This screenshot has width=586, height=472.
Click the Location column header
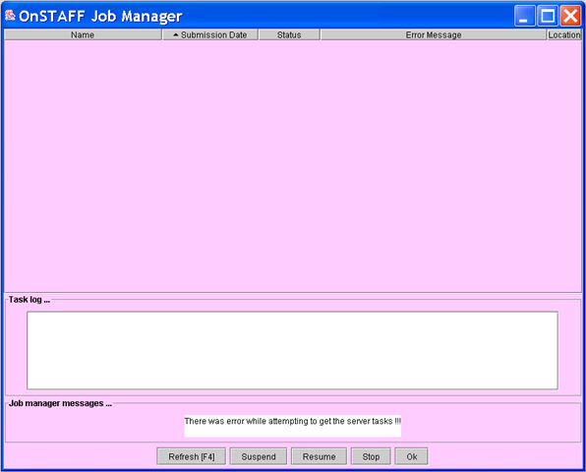tap(564, 34)
